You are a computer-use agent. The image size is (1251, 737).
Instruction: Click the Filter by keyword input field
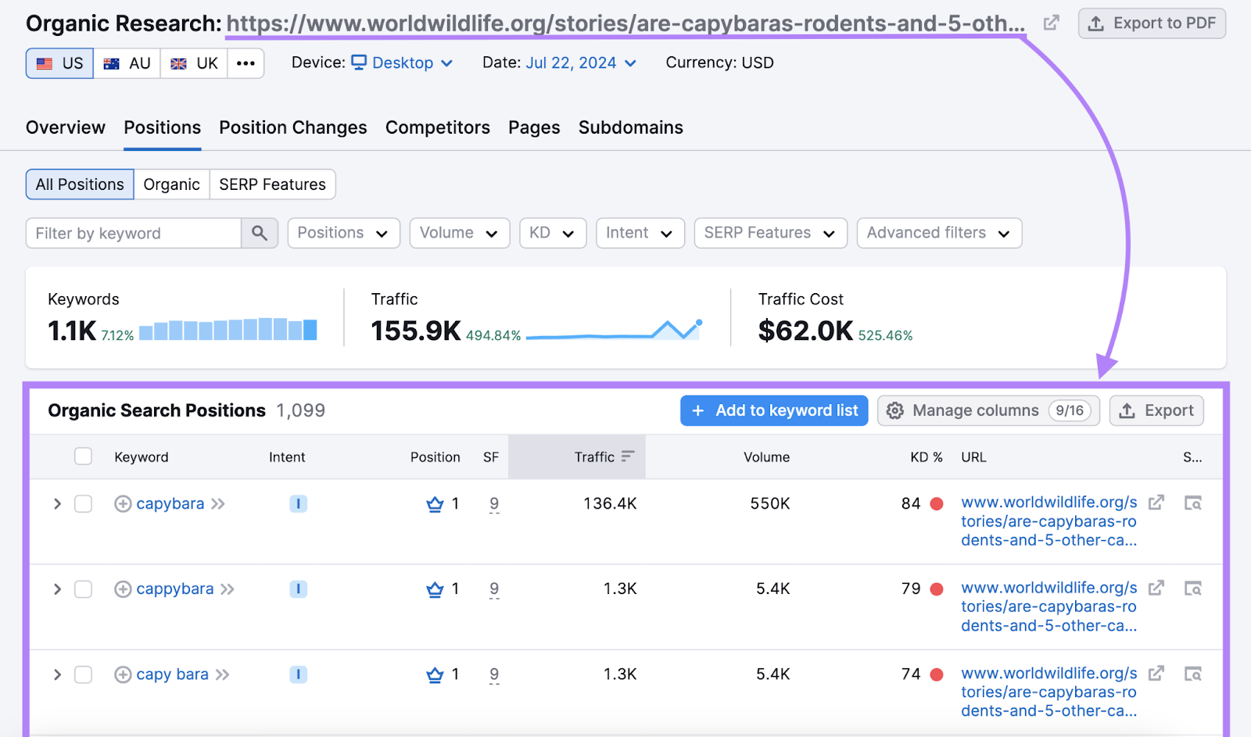(x=134, y=233)
